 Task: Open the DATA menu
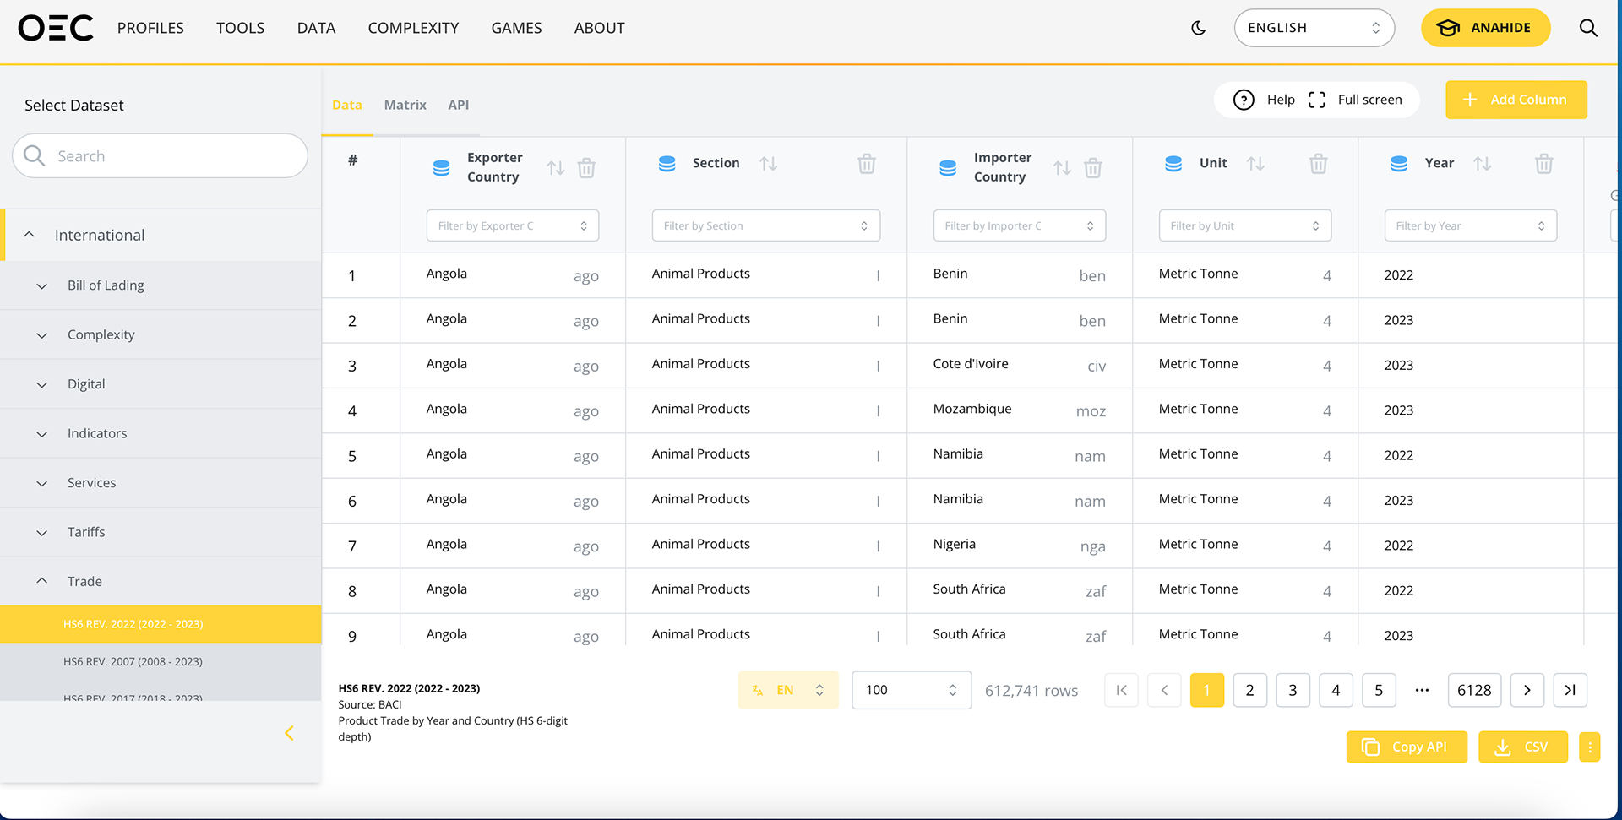pos(316,28)
